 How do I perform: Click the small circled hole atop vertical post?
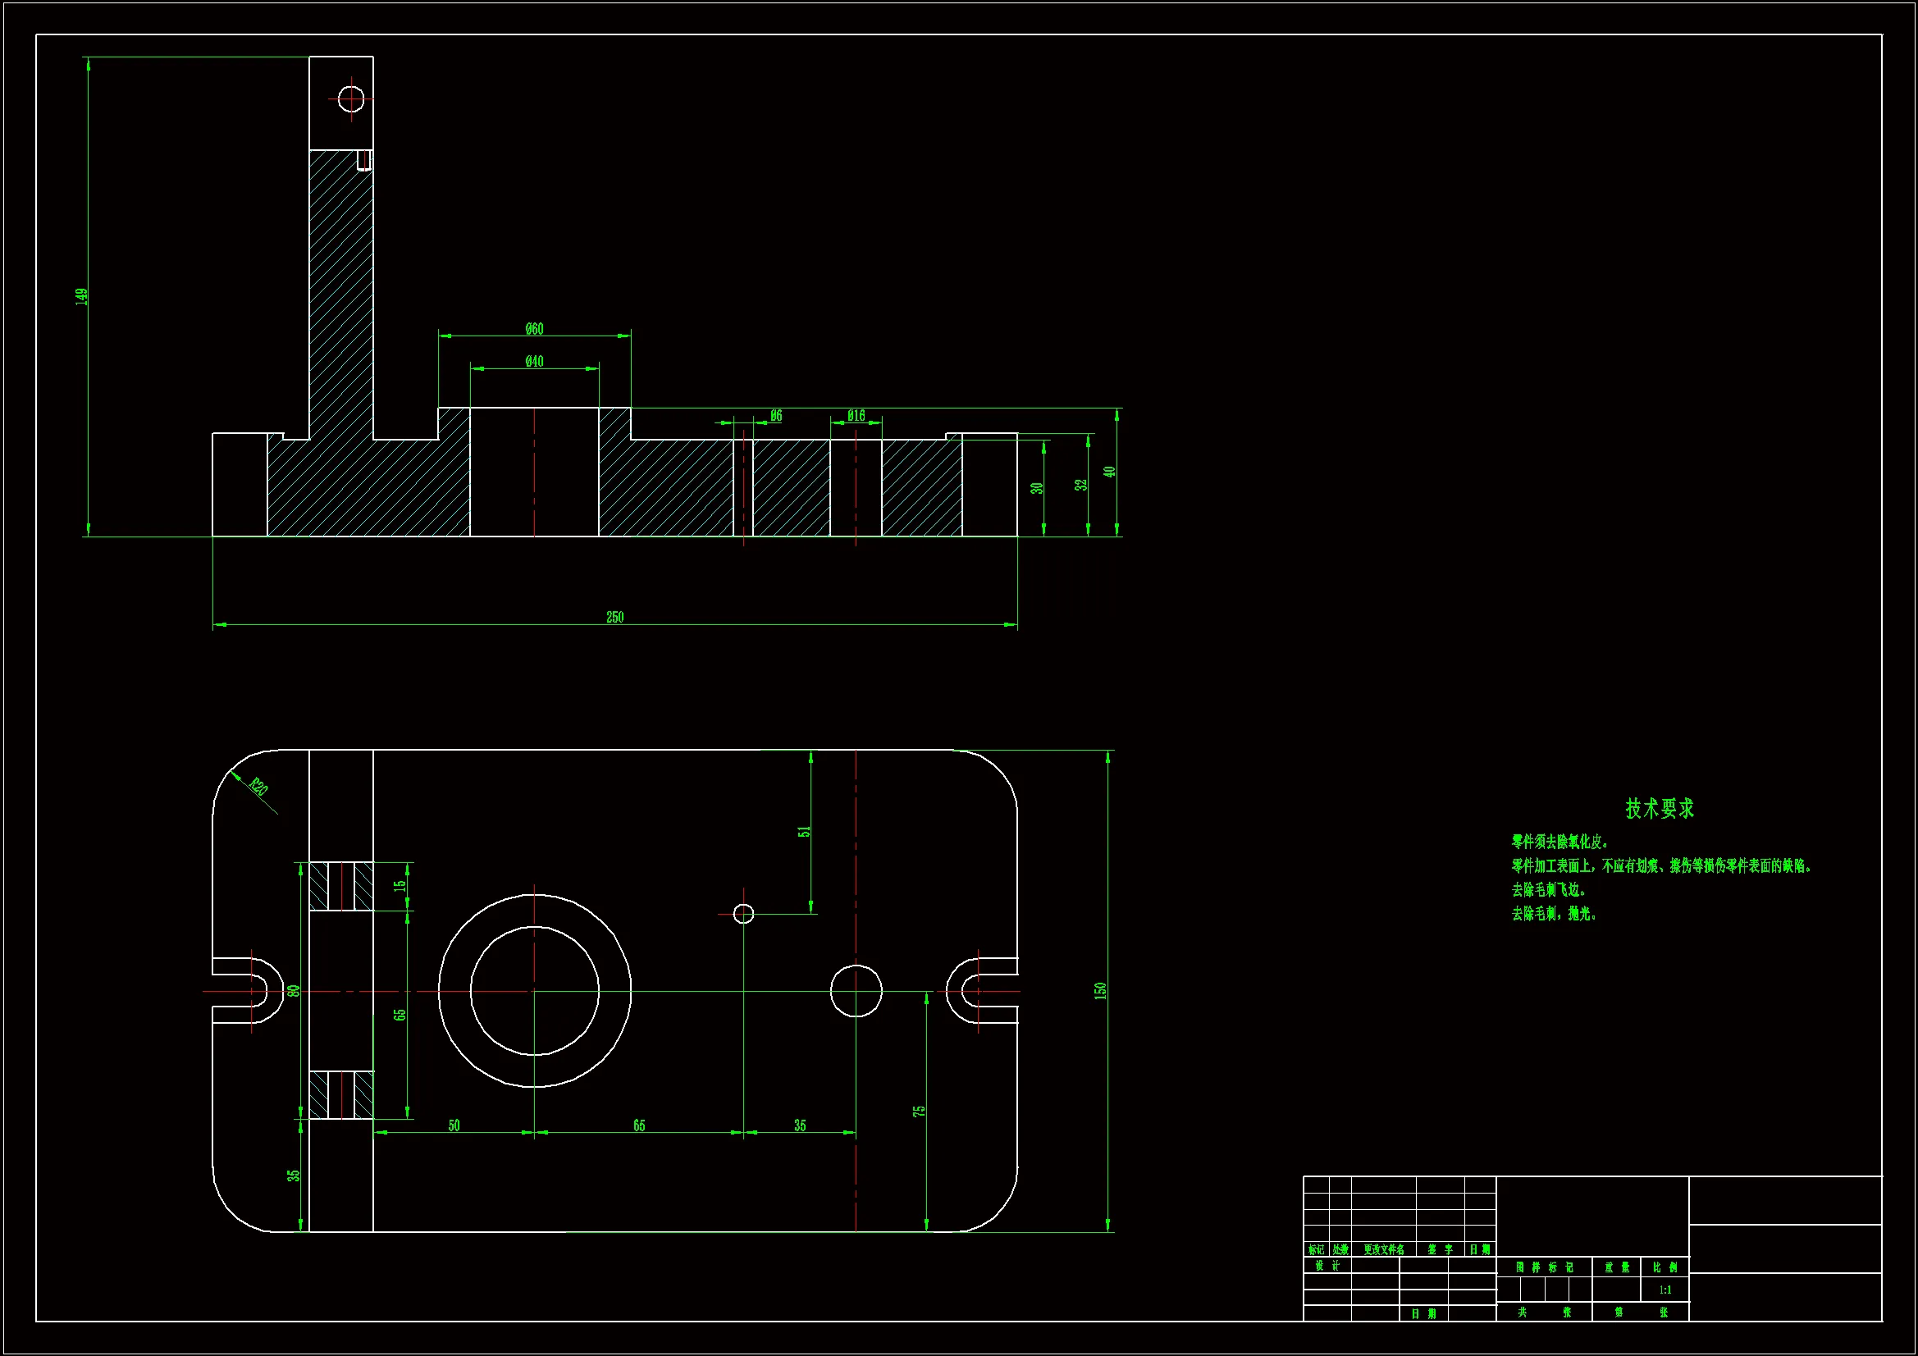351,99
